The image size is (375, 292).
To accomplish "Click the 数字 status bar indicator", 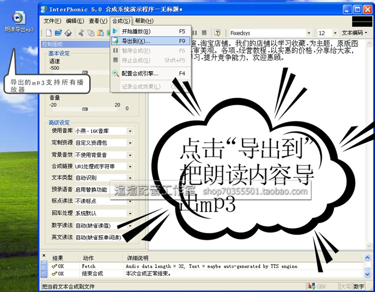I will click(x=359, y=286).
